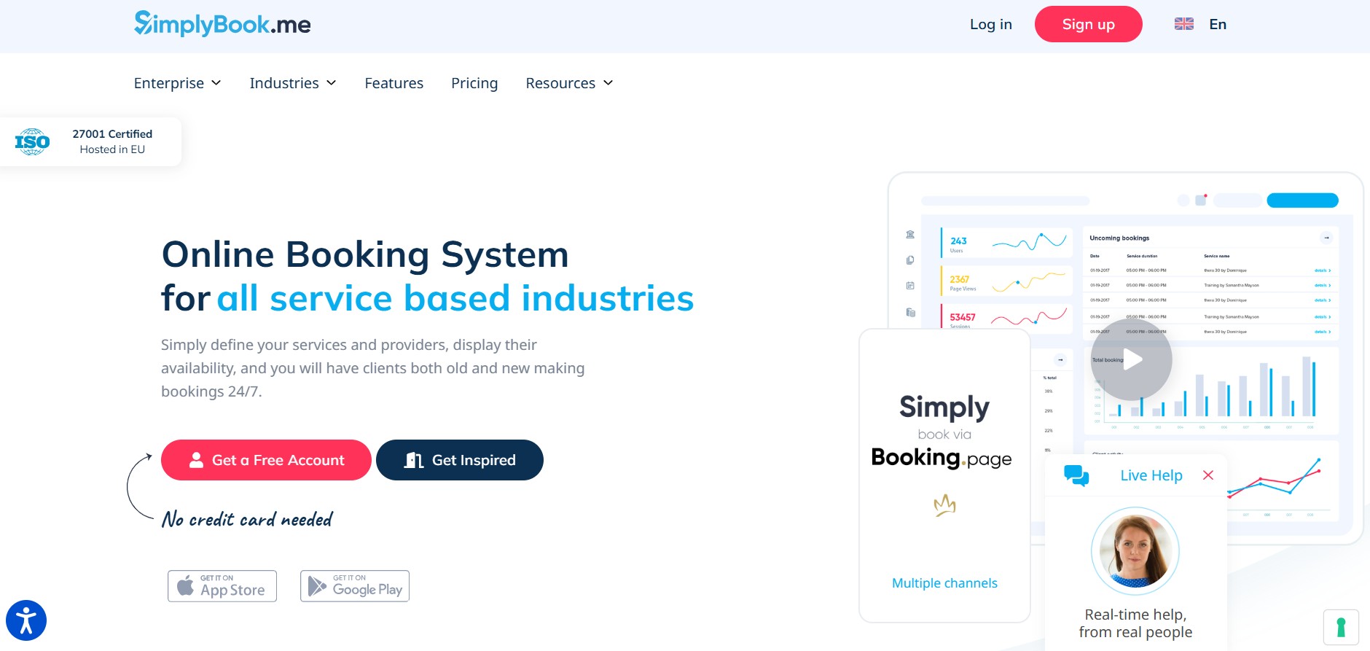Click the Sign up button
The image size is (1370, 651).
click(1088, 24)
